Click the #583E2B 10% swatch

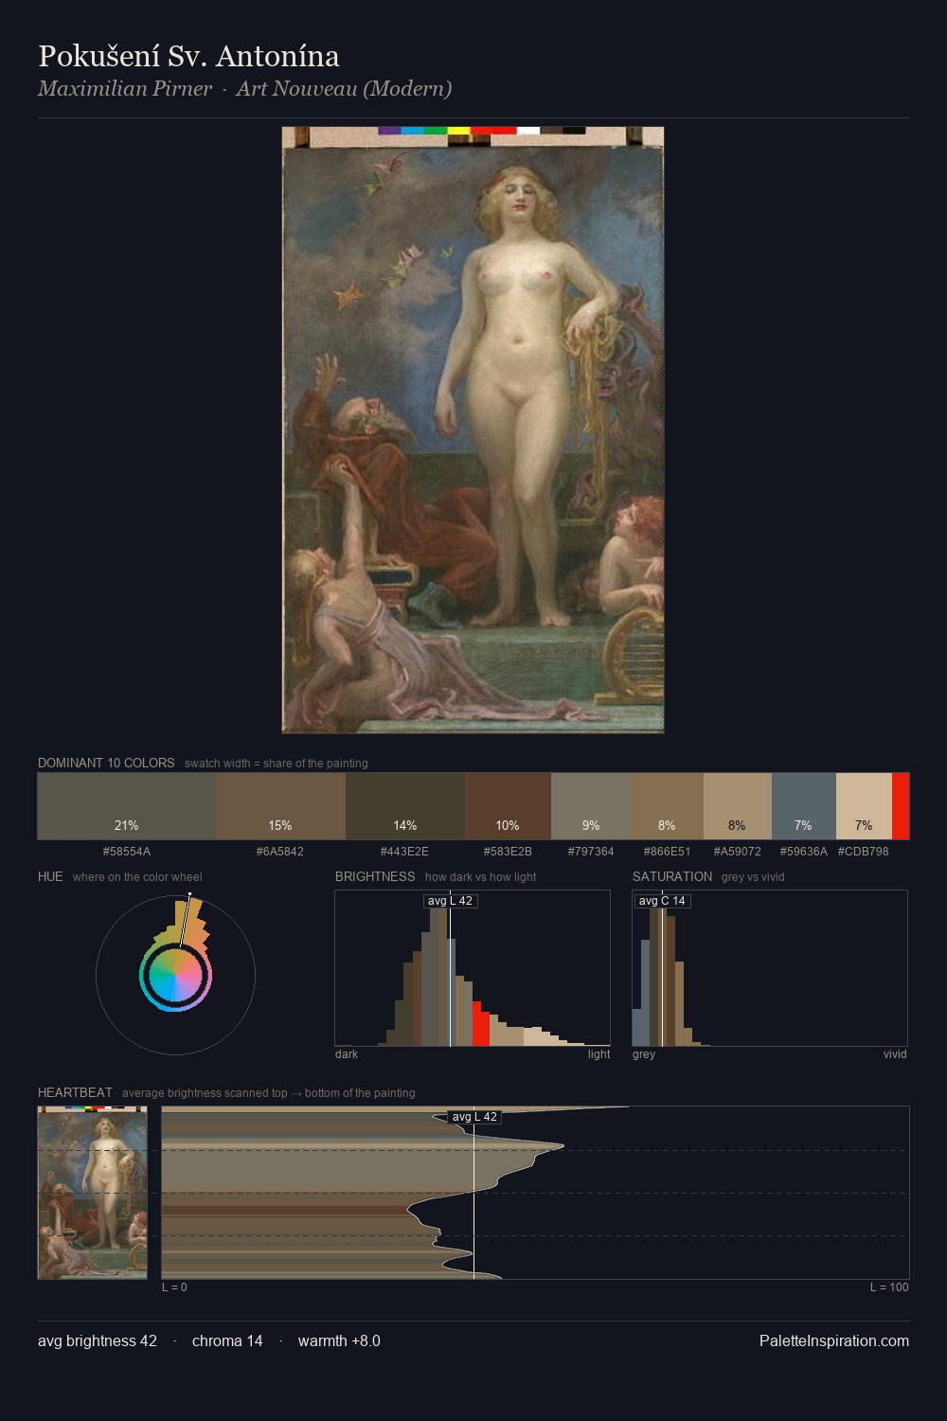508,806
